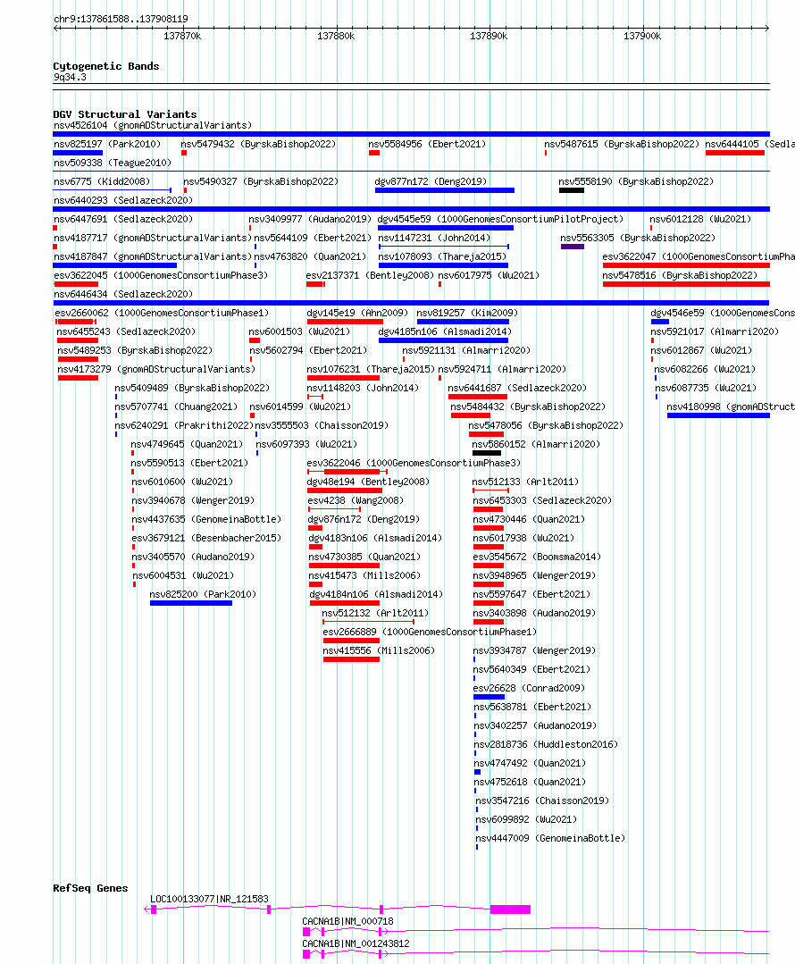Screen dimensions: 795x964
Task: Select the nsv825197 (Park2010) variant
Action: (x=107, y=144)
